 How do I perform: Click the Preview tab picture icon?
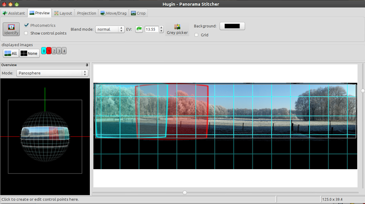coord(32,13)
